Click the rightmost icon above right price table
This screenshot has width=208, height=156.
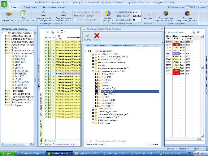[x=199, y=32]
